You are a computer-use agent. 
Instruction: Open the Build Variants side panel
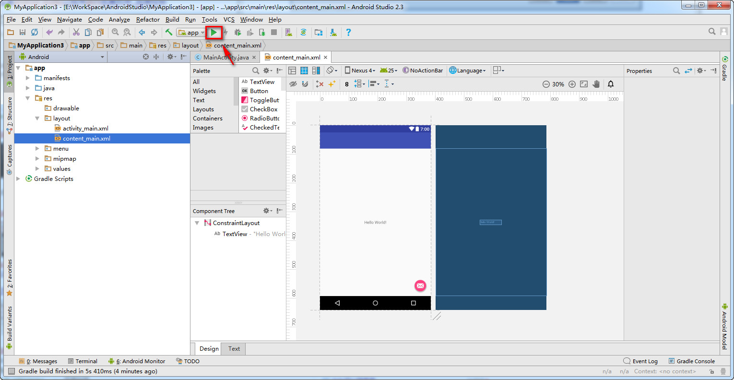[9, 328]
